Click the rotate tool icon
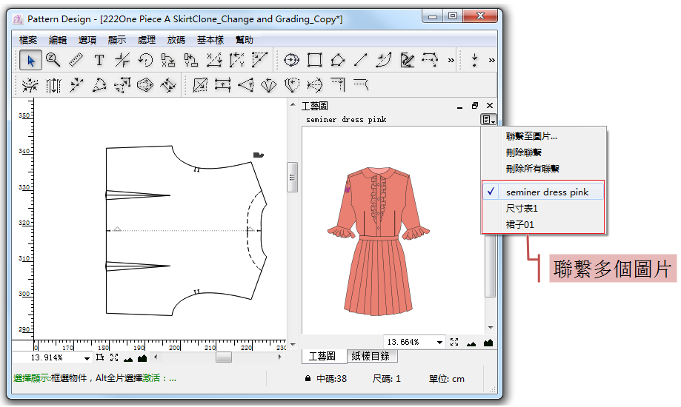Image resolution: width=681 pixels, height=407 pixels. click(145, 60)
